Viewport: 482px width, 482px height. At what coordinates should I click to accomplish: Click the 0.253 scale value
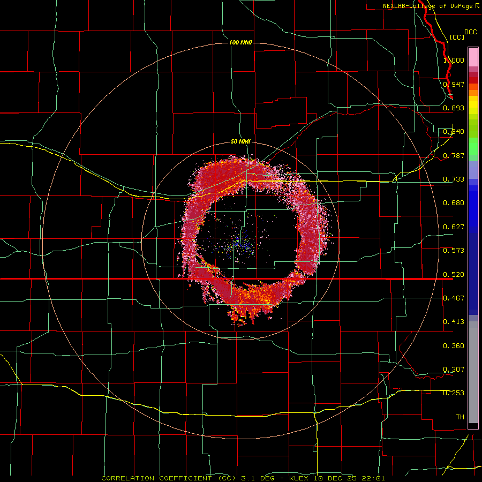[454, 393]
